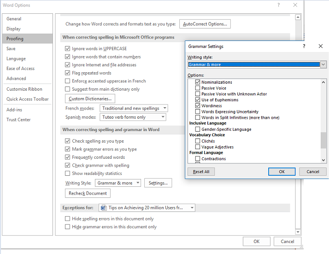
Task: Confirm Grammar Settings with OK
Action: [282, 172]
